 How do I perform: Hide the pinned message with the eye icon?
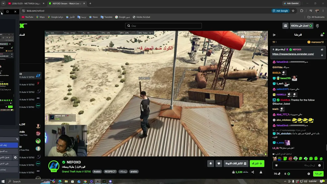coord(322,50)
